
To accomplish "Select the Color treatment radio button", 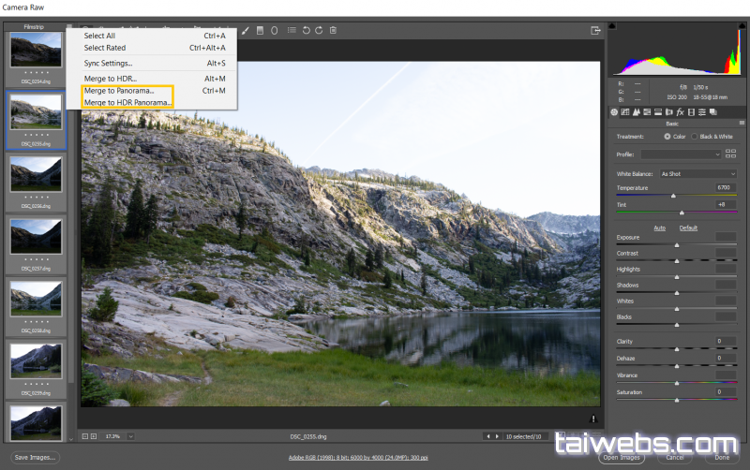I will click(x=667, y=137).
